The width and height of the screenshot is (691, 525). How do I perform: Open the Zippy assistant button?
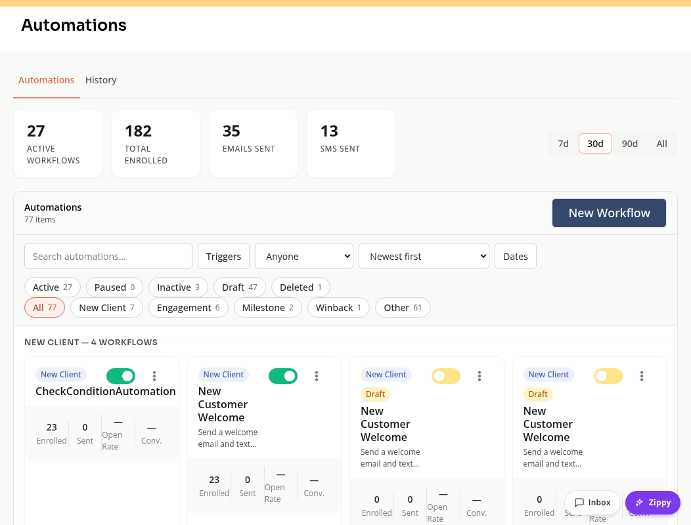(x=653, y=503)
